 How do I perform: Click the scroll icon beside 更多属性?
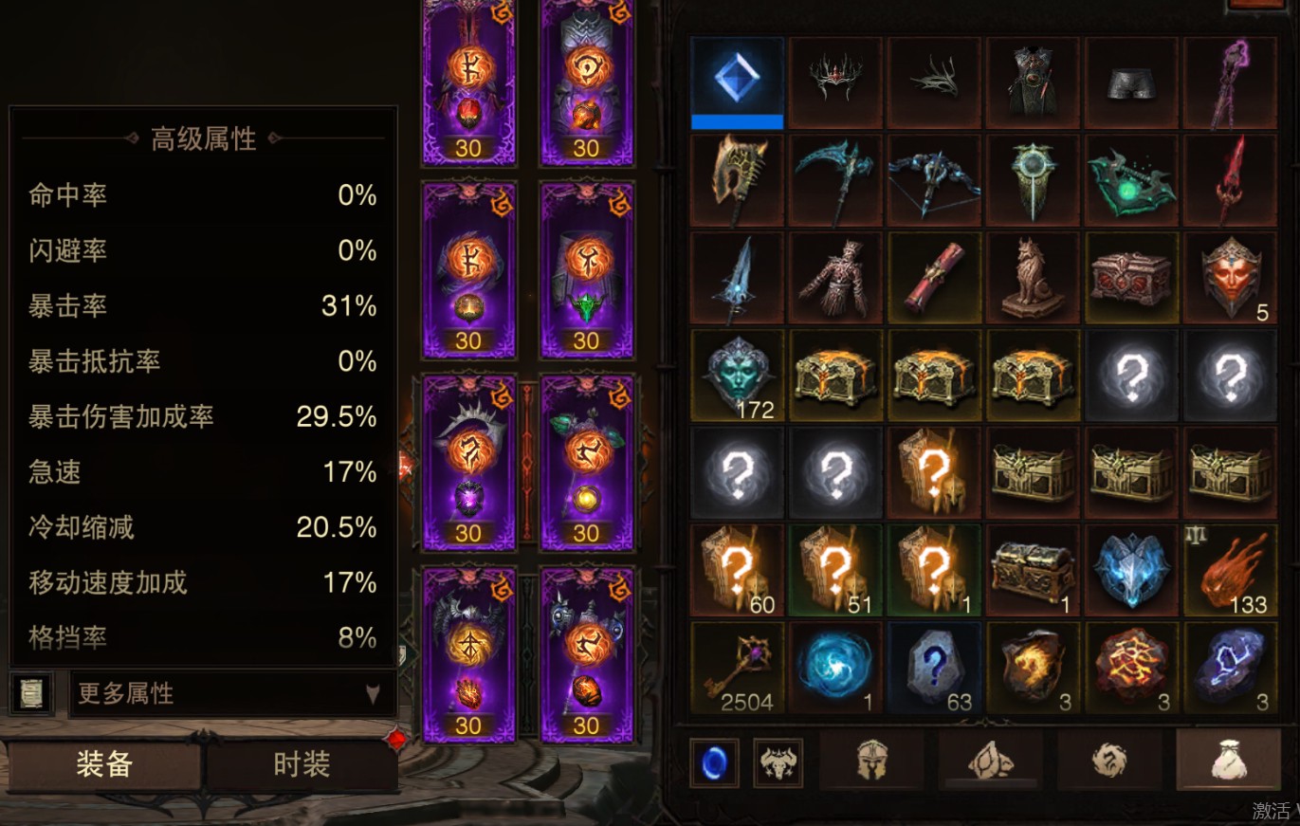31,694
